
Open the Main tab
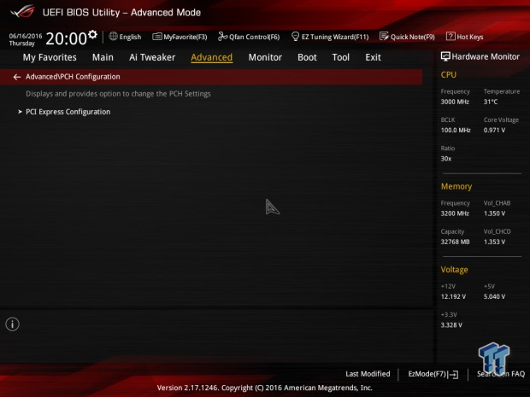103,57
